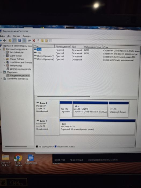
Task: Click the black Не розподілено legend swatch
Action: tap(37, 146)
